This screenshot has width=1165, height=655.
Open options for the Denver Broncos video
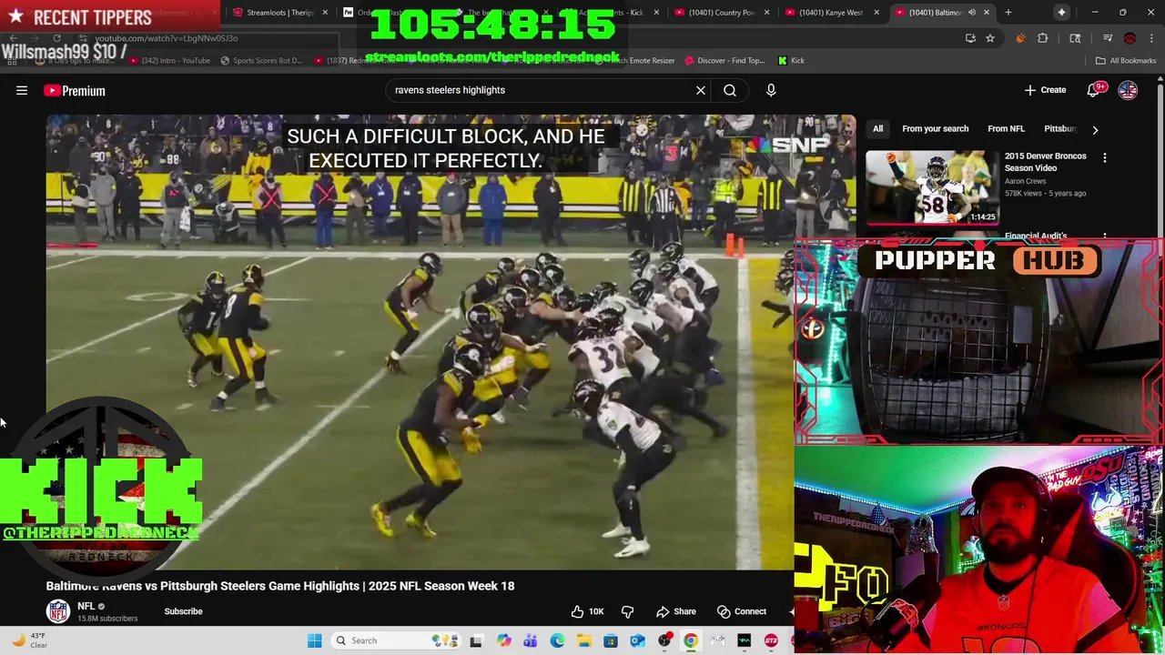1105,157
